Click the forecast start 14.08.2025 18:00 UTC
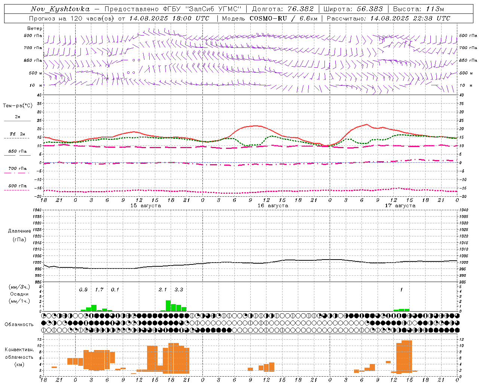This screenshot has height=383, width=479. (169, 18)
